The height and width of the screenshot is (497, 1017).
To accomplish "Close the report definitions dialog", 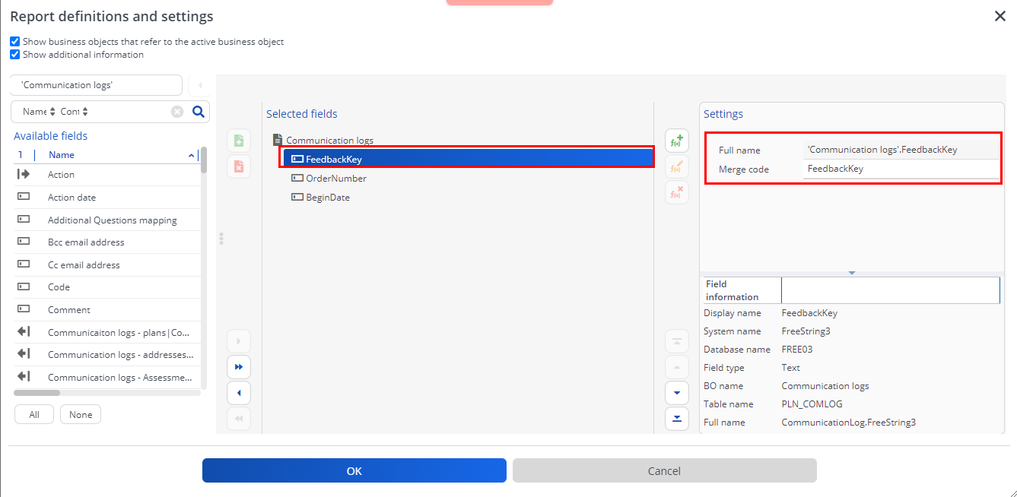I will tap(1000, 16).
